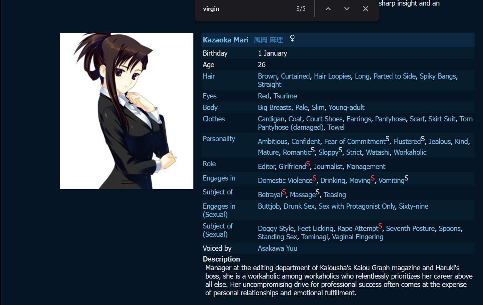Open the Confident personality trait
Image resolution: width=483 pixels, height=305 pixels.
click(x=306, y=142)
